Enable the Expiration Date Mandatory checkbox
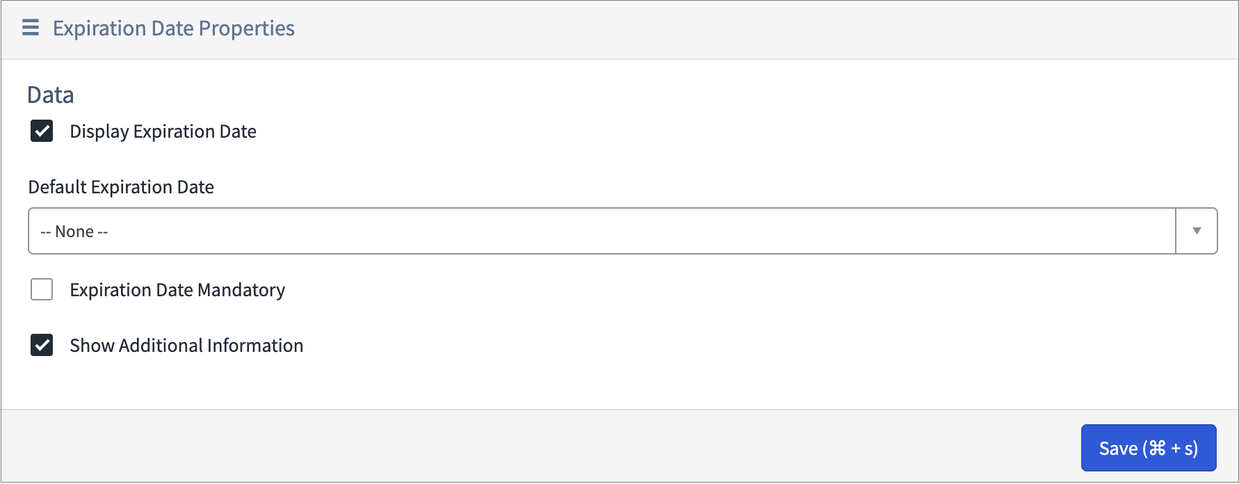 coord(42,289)
